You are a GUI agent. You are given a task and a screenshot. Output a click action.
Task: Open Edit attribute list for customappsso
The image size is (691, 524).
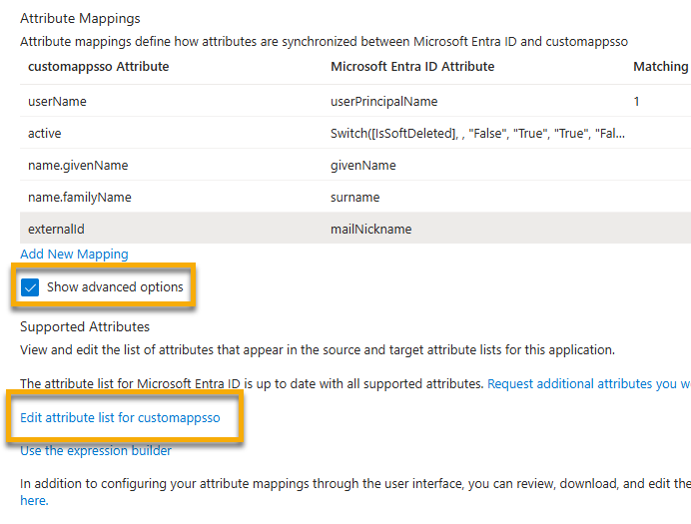[x=120, y=417]
